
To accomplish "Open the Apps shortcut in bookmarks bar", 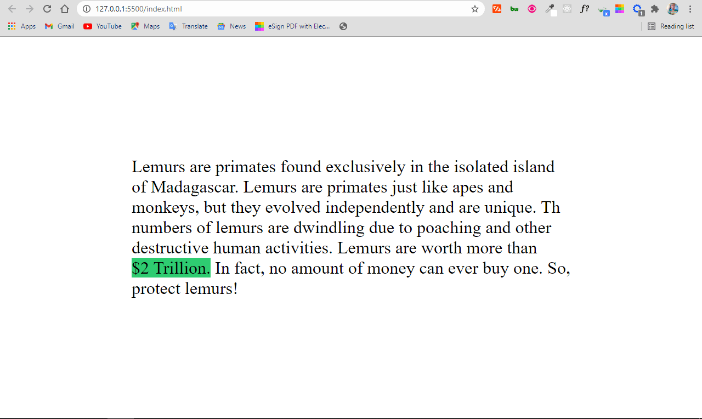I will [x=22, y=26].
